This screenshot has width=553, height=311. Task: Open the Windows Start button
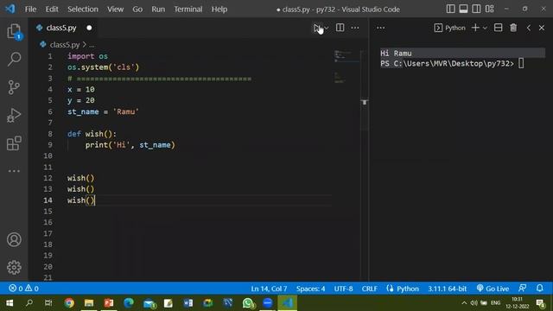coord(10,303)
